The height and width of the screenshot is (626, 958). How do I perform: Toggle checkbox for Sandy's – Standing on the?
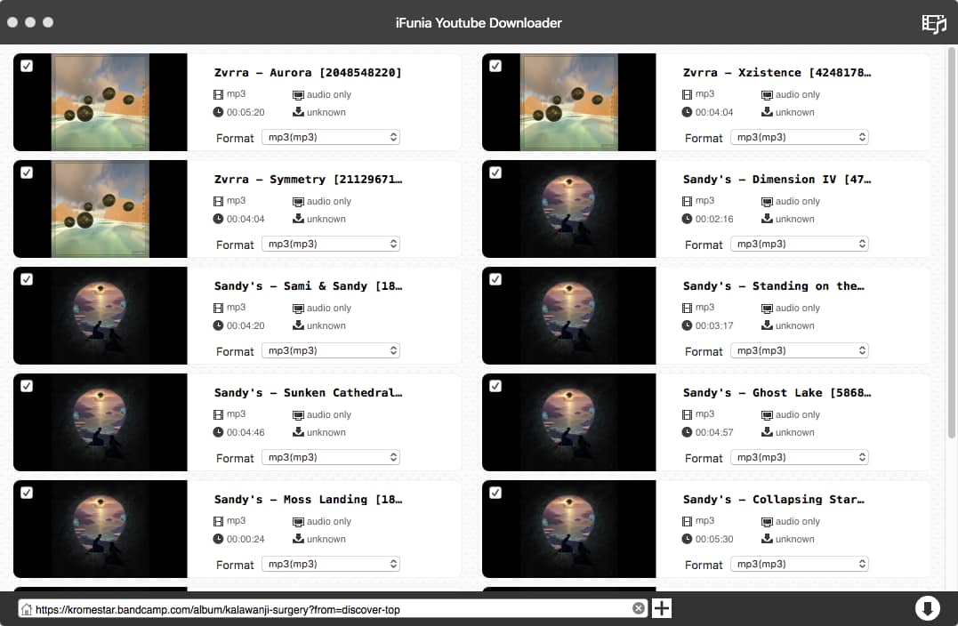tap(495, 279)
